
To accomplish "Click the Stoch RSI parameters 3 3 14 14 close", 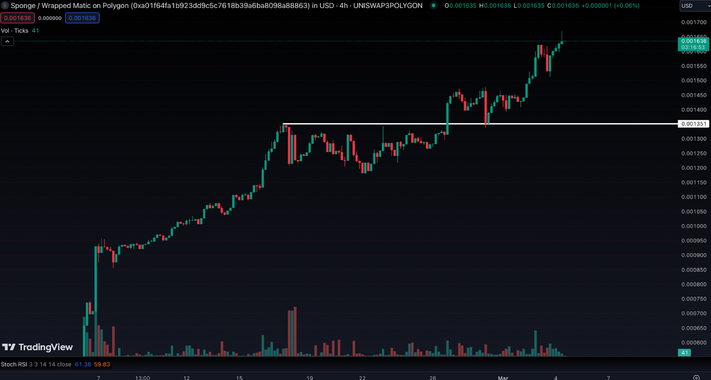I will pyautogui.click(x=50, y=364).
